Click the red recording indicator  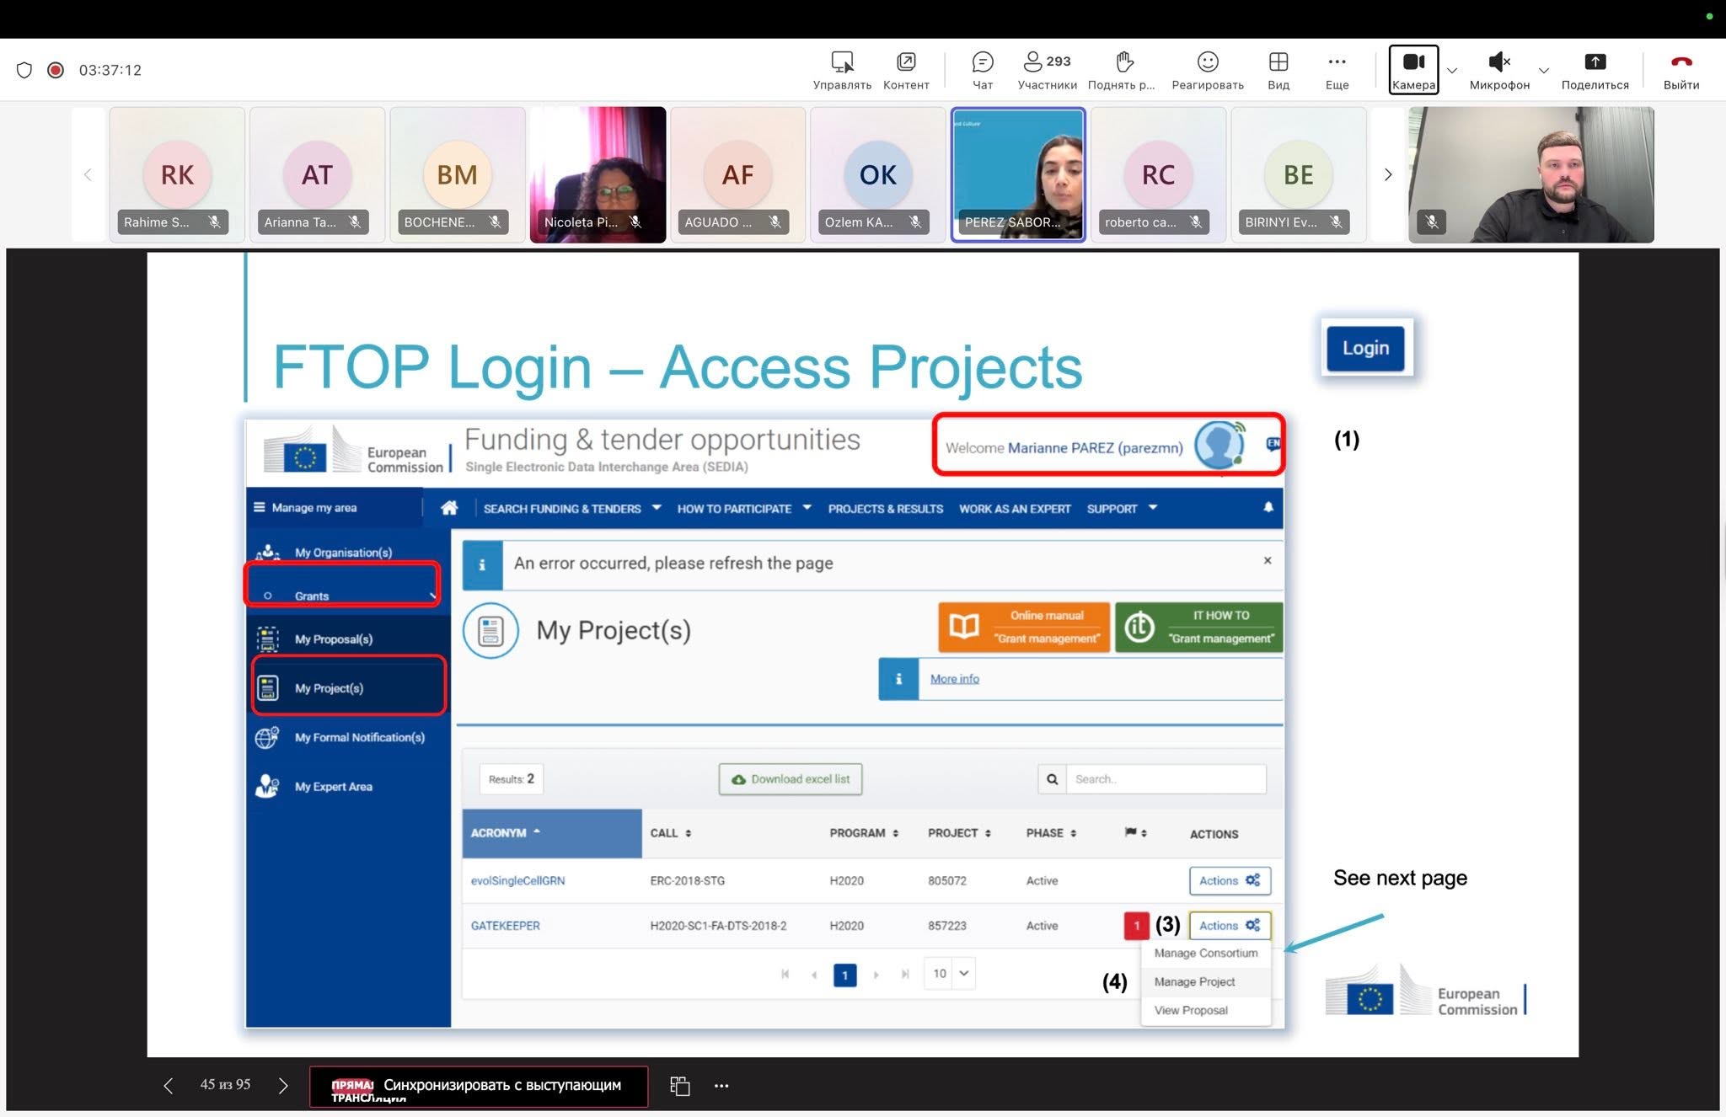(x=56, y=70)
